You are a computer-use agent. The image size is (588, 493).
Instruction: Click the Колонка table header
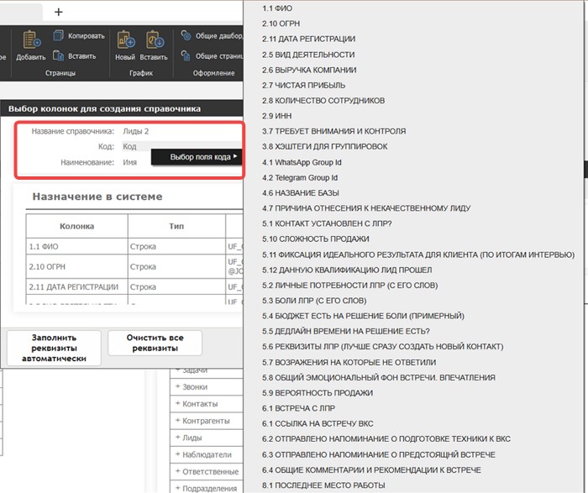[x=77, y=226]
